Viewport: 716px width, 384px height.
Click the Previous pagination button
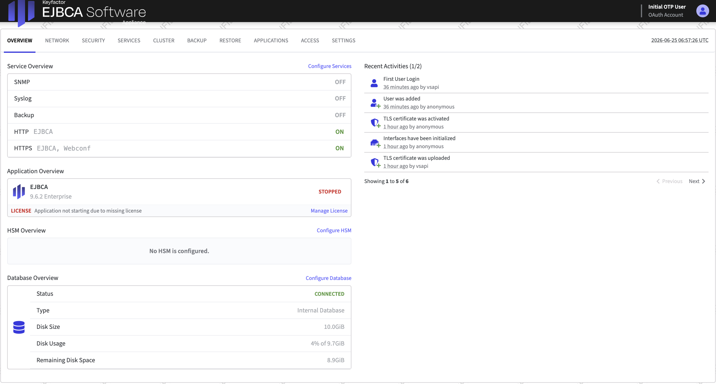coord(669,181)
